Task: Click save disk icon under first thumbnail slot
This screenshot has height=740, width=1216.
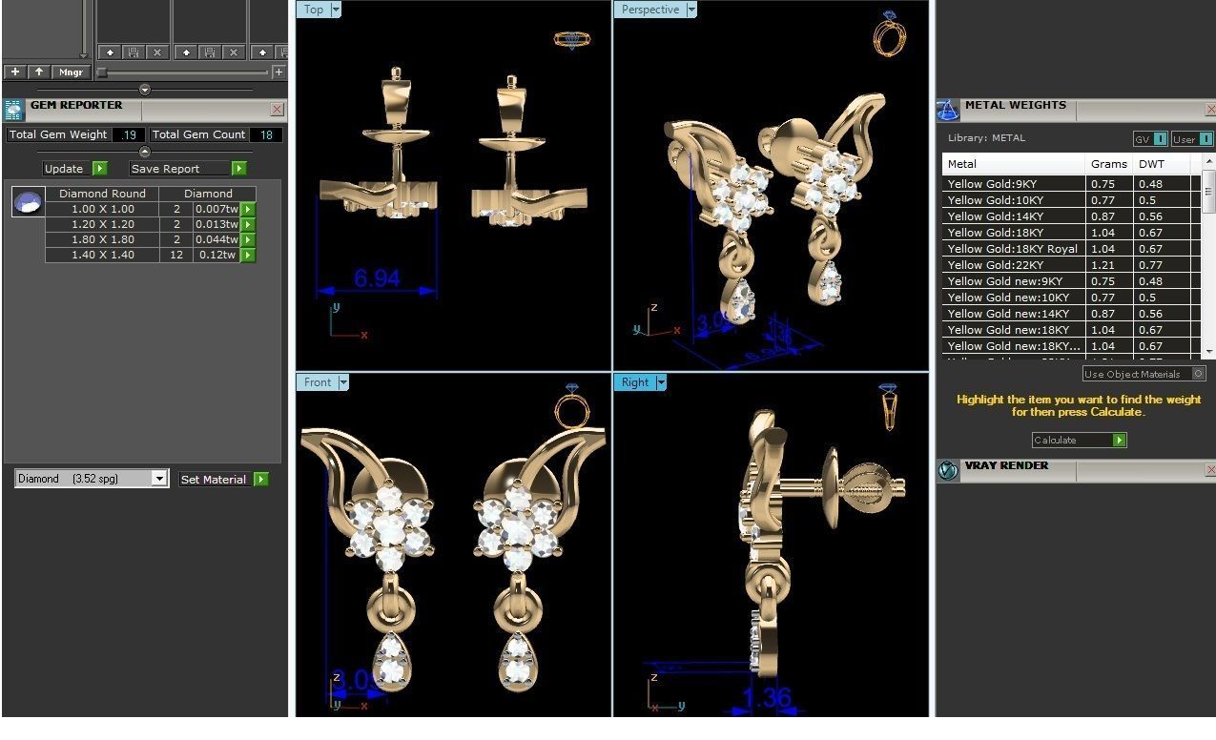Action: (134, 52)
